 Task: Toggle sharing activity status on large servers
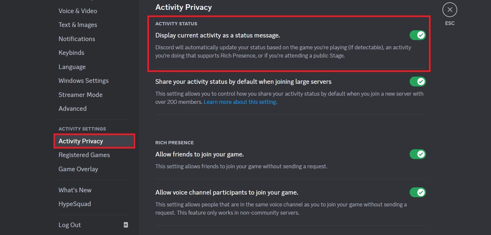417,81
